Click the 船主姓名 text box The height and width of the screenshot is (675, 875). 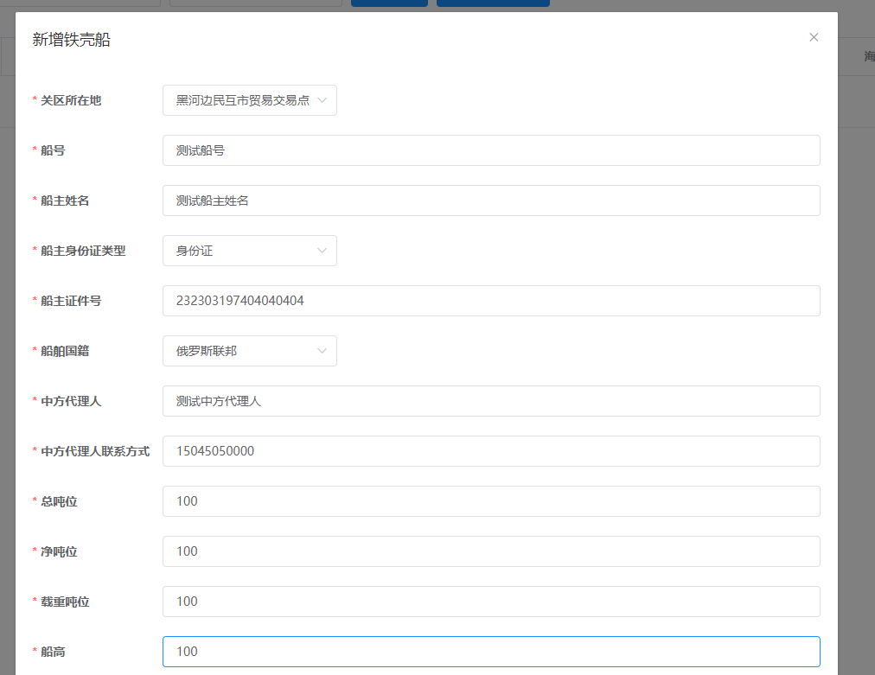pos(490,201)
